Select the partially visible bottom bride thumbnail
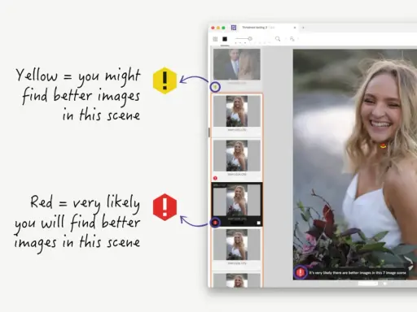 pyautogui.click(x=237, y=280)
